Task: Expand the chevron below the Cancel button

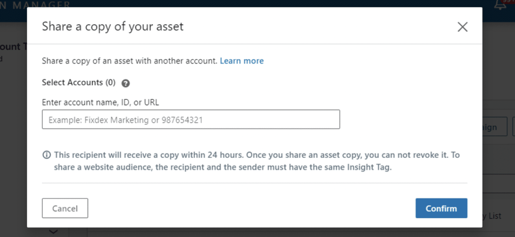Action: pyautogui.click(x=53, y=232)
